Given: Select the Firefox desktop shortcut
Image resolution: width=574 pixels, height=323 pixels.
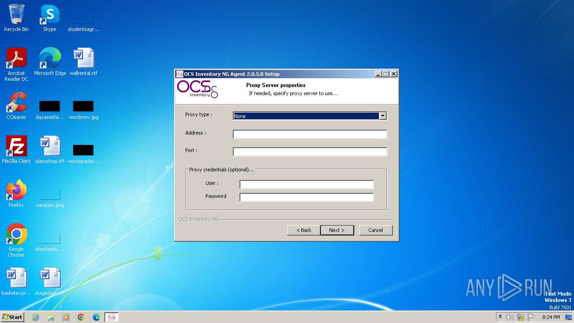Looking at the screenshot, I should 16,194.
